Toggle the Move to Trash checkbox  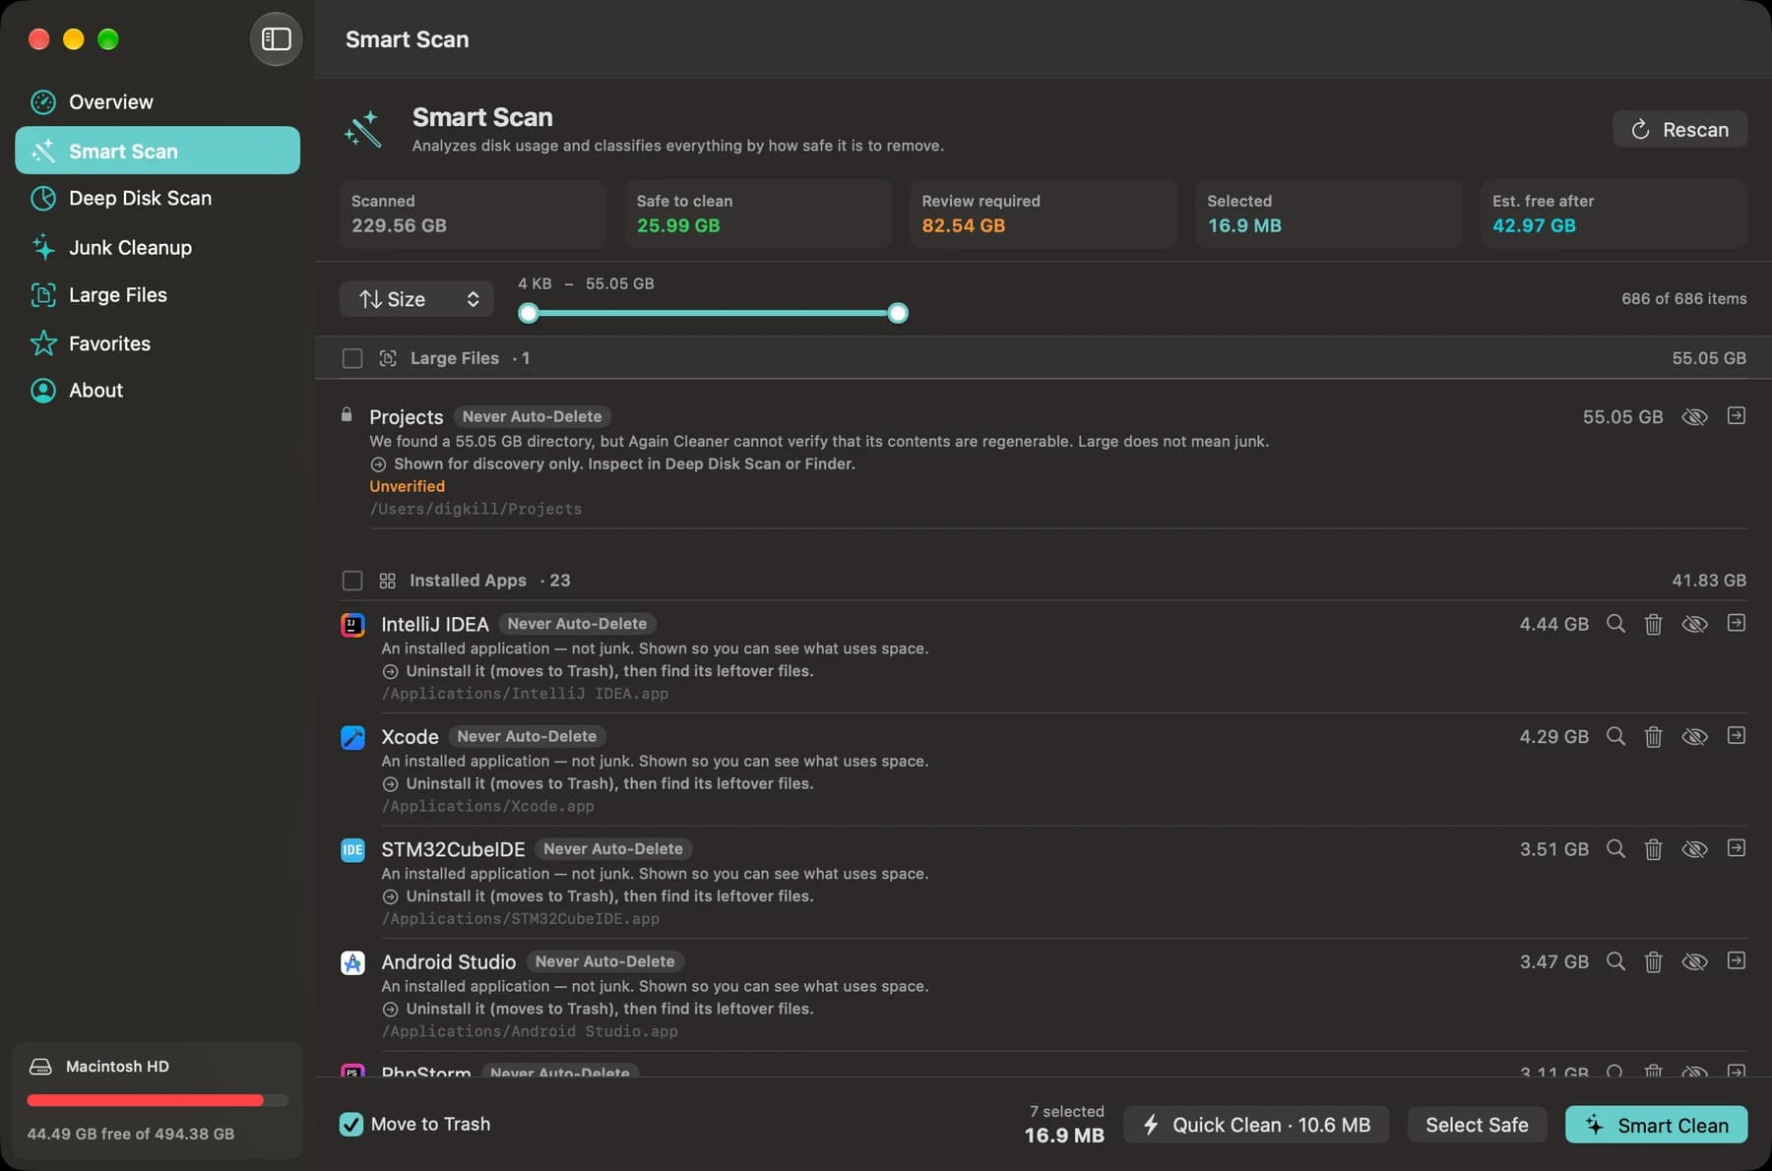tap(351, 1124)
